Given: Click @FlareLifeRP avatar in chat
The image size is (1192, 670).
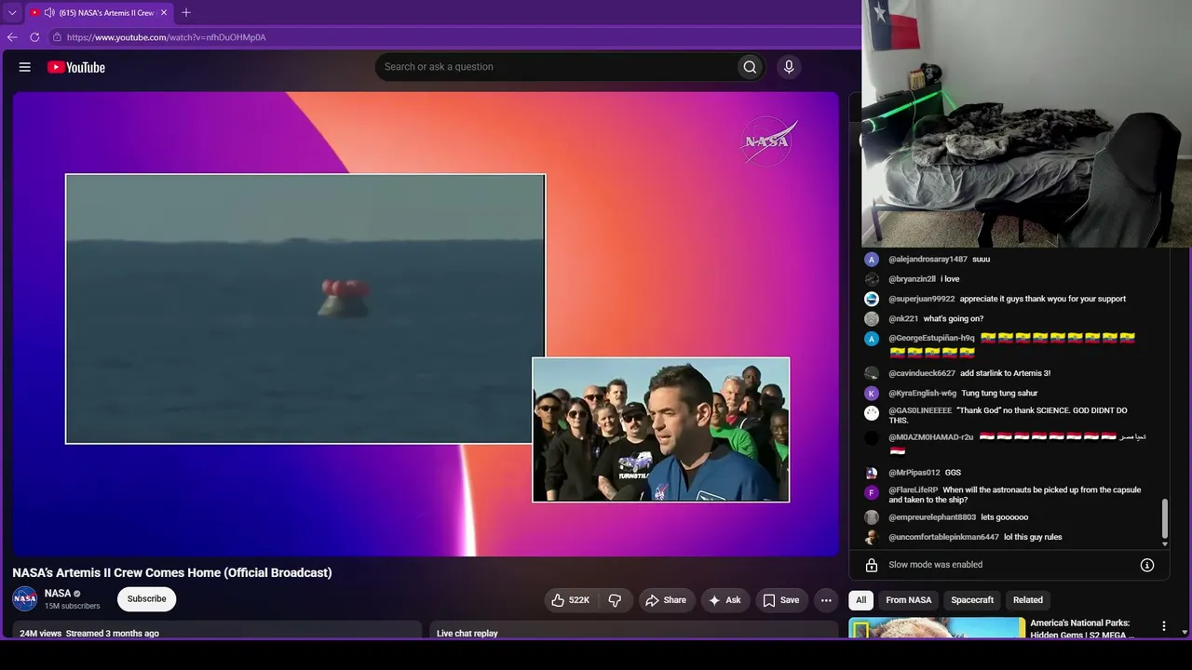Looking at the screenshot, I should point(872,492).
